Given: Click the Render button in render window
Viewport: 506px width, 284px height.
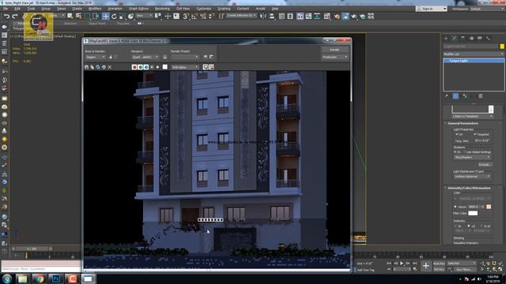Looking at the screenshot, I should coord(334,50).
